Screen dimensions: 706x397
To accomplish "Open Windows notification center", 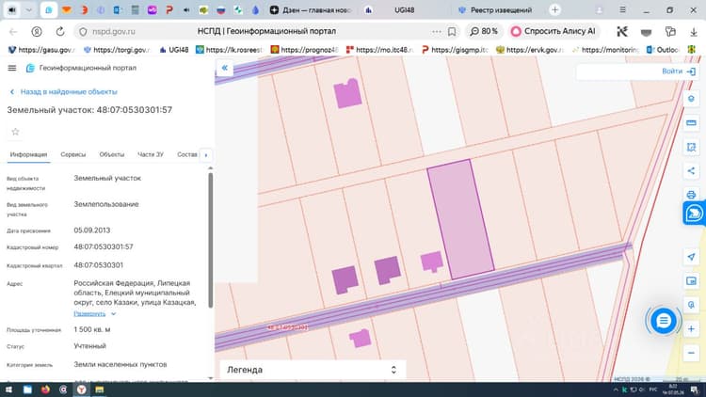I will 695,389.
